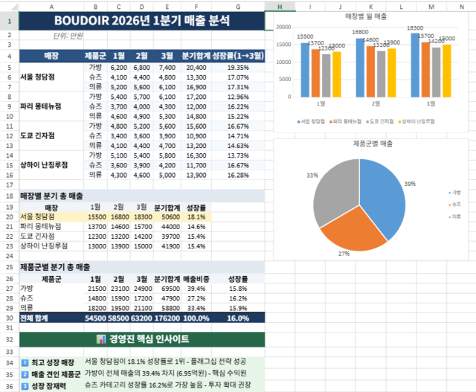Click the 상하이 난징루점 legend entry in bar chart
The width and height of the screenshot is (476, 392).
pyautogui.click(x=416, y=121)
